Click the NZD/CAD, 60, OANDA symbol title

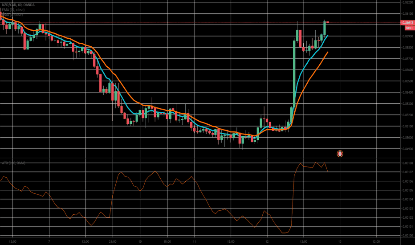18,5
